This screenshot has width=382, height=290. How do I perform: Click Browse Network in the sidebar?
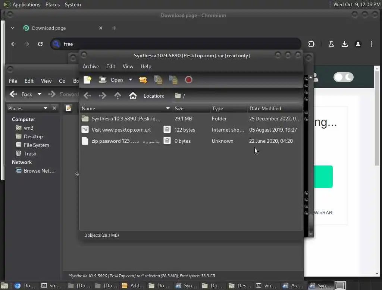pyautogui.click(x=35, y=171)
